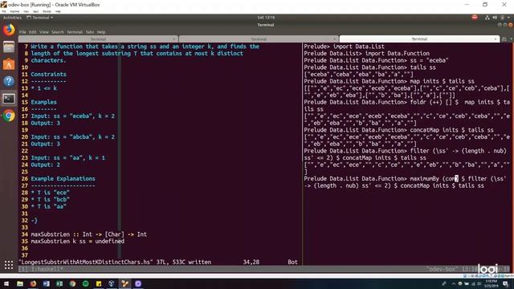
Task: Switch to the middle Terminal tab
Action: coord(259,39)
